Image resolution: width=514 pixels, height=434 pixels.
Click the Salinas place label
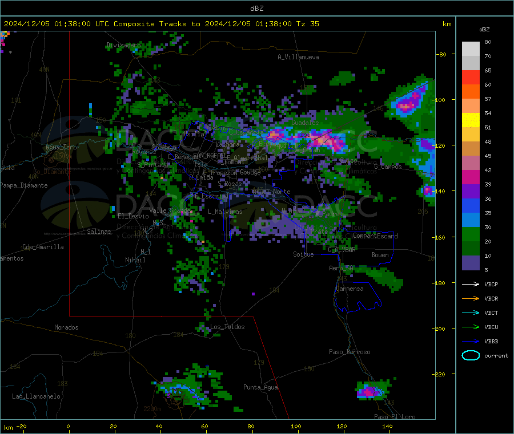point(99,232)
